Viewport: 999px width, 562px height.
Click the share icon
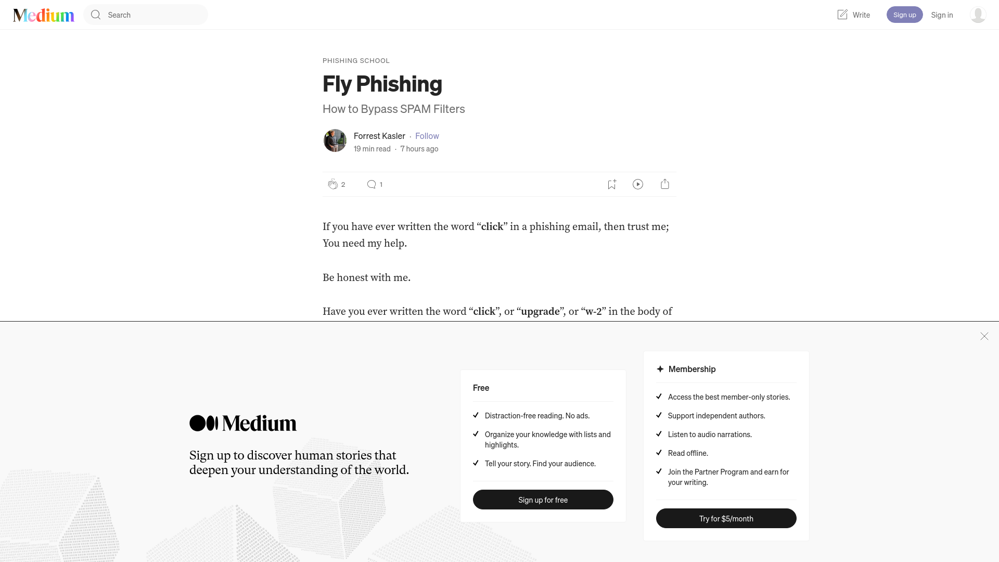(665, 184)
